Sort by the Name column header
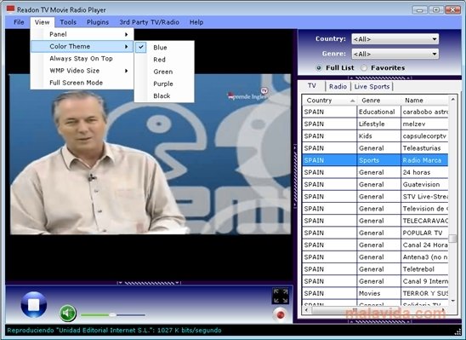The width and height of the screenshot is (466, 340). (424, 101)
